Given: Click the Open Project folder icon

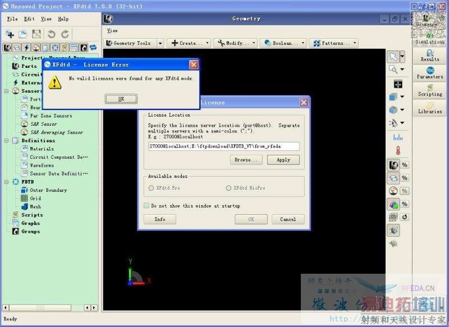Looking at the screenshot, I should click(x=23, y=34).
